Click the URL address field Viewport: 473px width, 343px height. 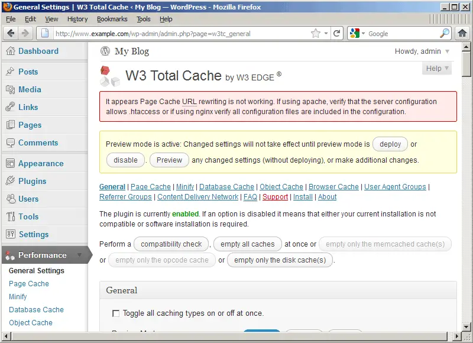tap(181, 34)
